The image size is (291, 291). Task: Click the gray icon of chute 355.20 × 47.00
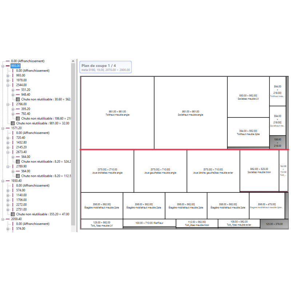pos(13,214)
